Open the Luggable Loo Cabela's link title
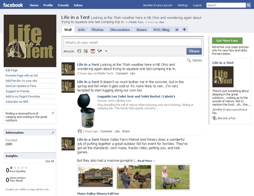 (136, 96)
